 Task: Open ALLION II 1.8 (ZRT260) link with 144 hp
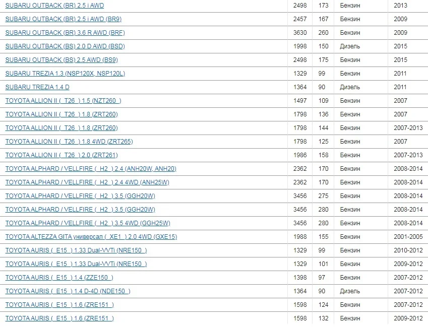62,128
